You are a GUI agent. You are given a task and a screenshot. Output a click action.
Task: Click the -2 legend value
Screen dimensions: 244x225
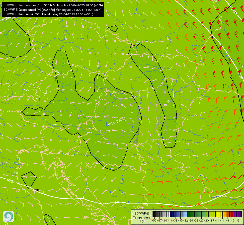click(x=238, y=220)
